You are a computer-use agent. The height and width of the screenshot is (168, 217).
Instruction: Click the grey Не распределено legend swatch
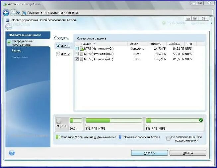coord(168,138)
